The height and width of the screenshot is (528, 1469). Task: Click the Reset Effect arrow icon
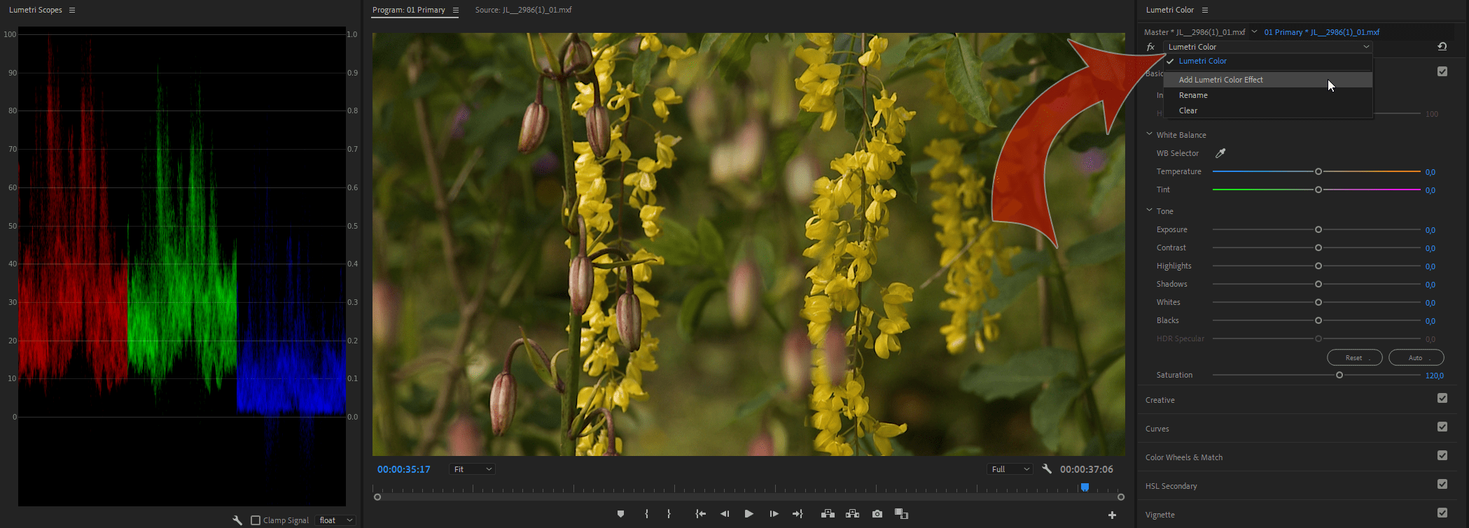point(1442,47)
